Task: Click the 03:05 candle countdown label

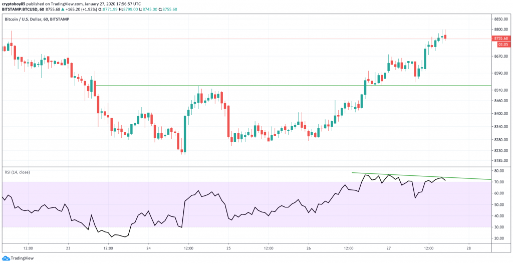Action: coord(500,44)
